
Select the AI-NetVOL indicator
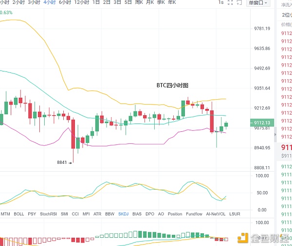coord(216,214)
